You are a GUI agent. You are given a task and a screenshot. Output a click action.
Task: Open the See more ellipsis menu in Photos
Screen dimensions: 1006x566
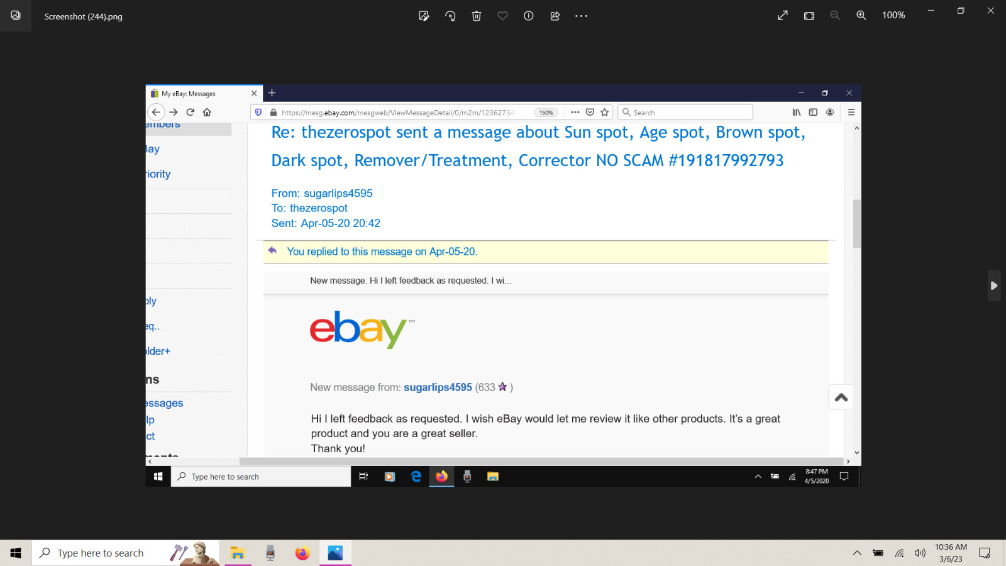pos(581,16)
